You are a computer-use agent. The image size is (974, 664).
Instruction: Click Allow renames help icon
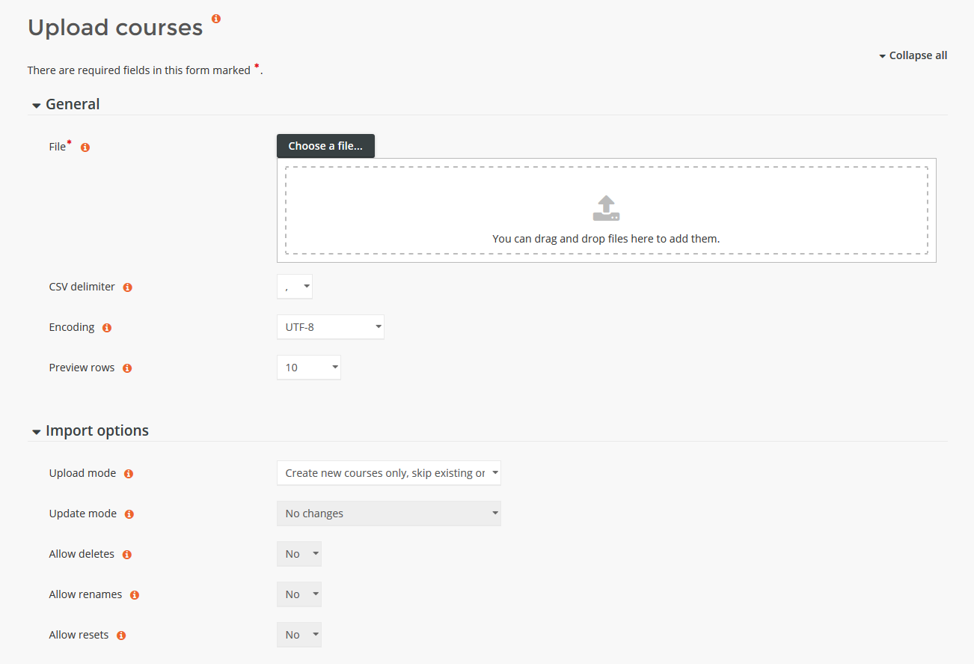[x=135, y=595]
